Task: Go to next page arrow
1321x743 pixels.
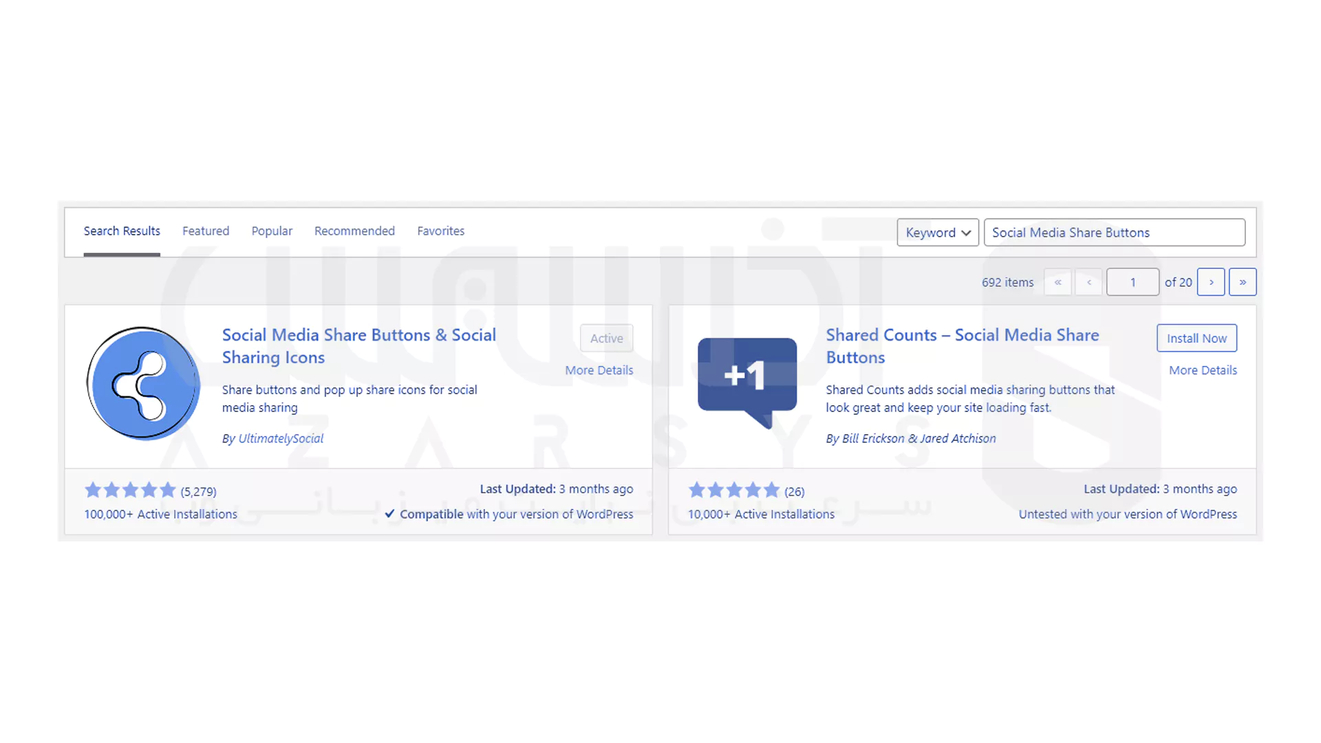Action: click(1211, 282)
